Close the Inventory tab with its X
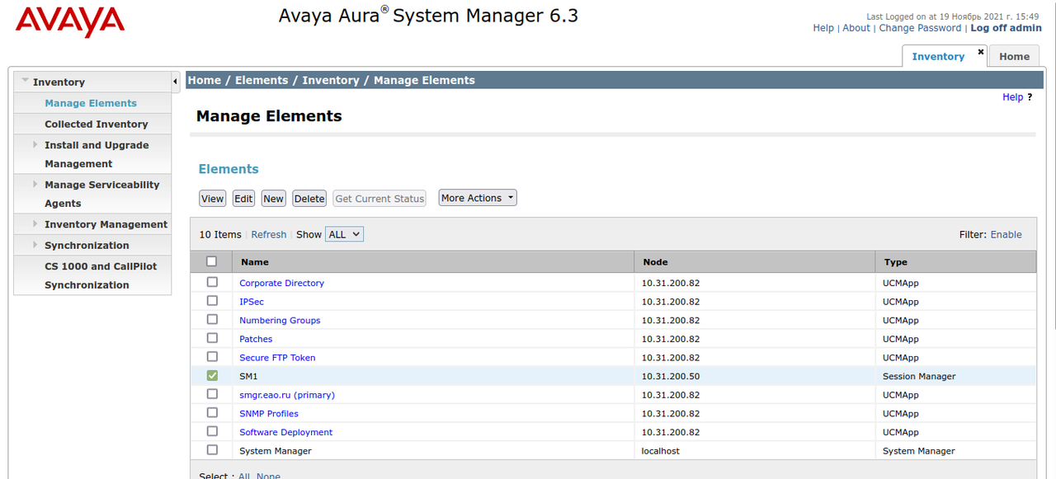Image resolution: width=1056 pixels, height=479 pixels. click(x=981, y=51)
